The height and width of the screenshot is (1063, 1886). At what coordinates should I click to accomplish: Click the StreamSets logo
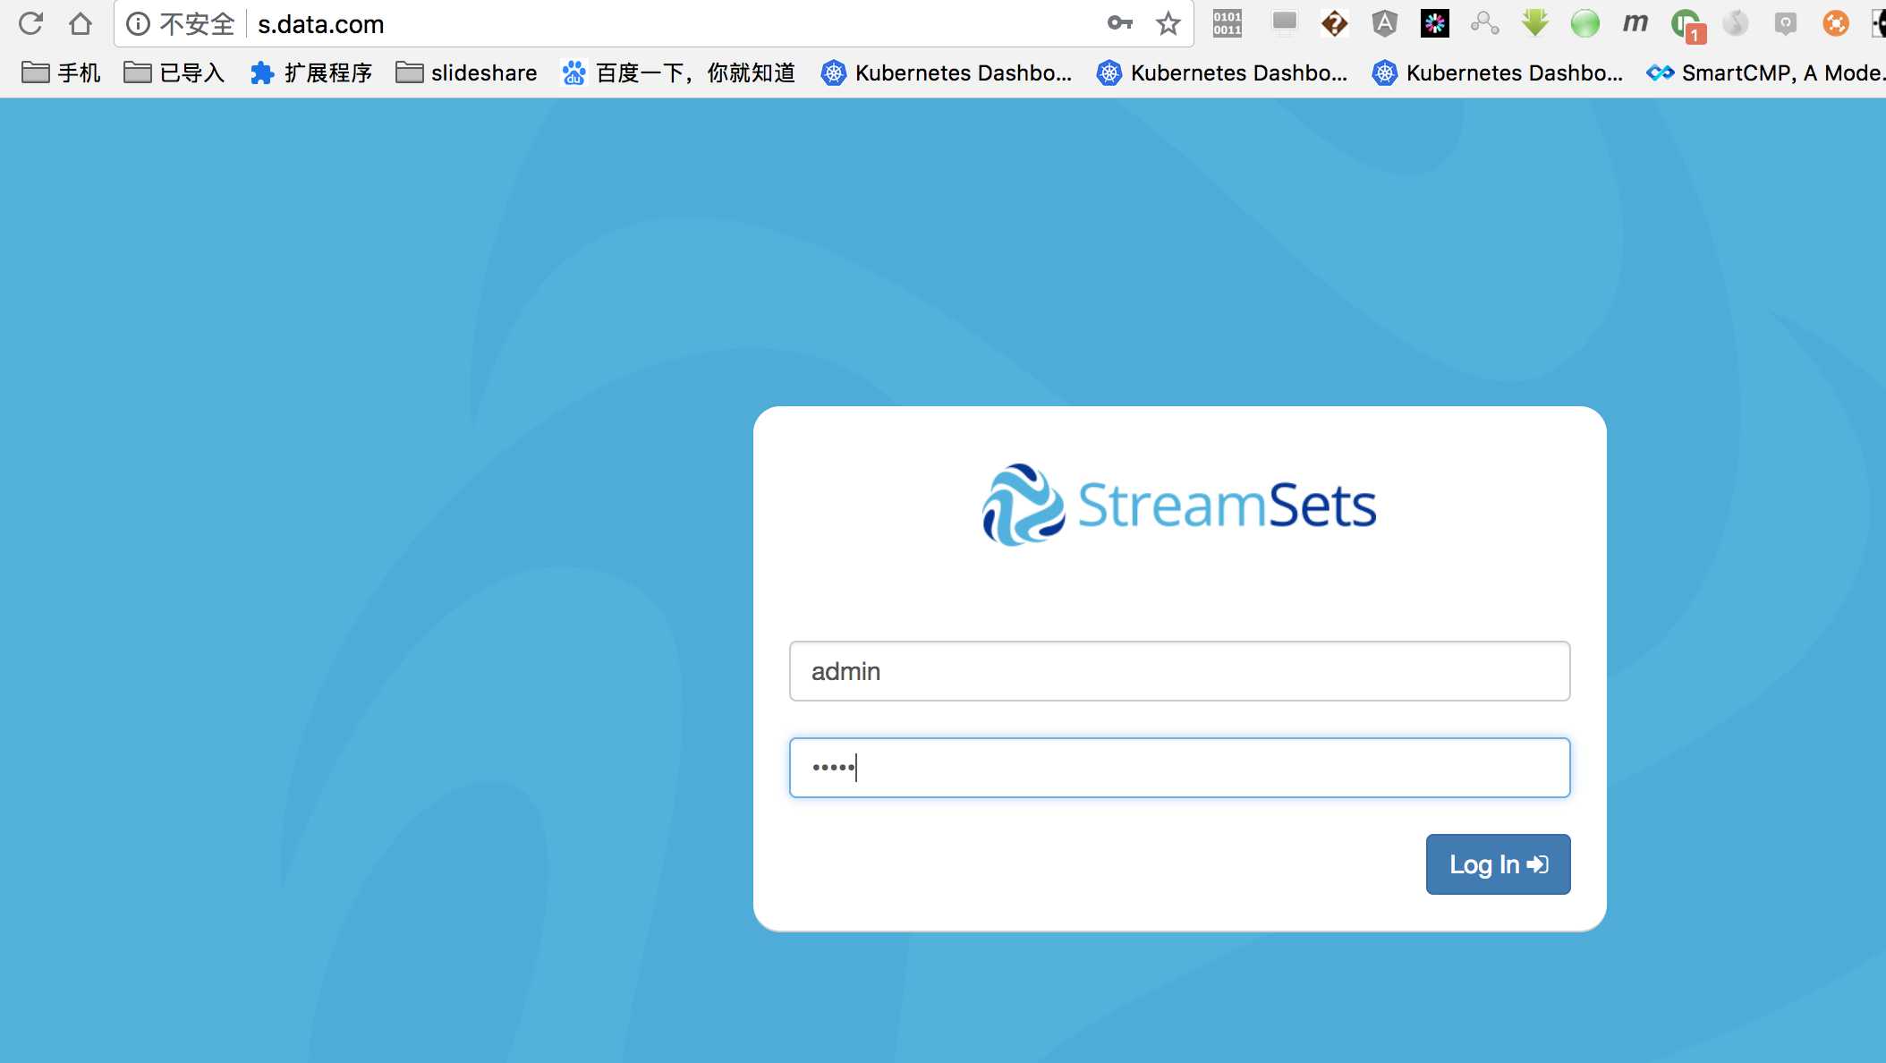click(x=1179, y=505)
